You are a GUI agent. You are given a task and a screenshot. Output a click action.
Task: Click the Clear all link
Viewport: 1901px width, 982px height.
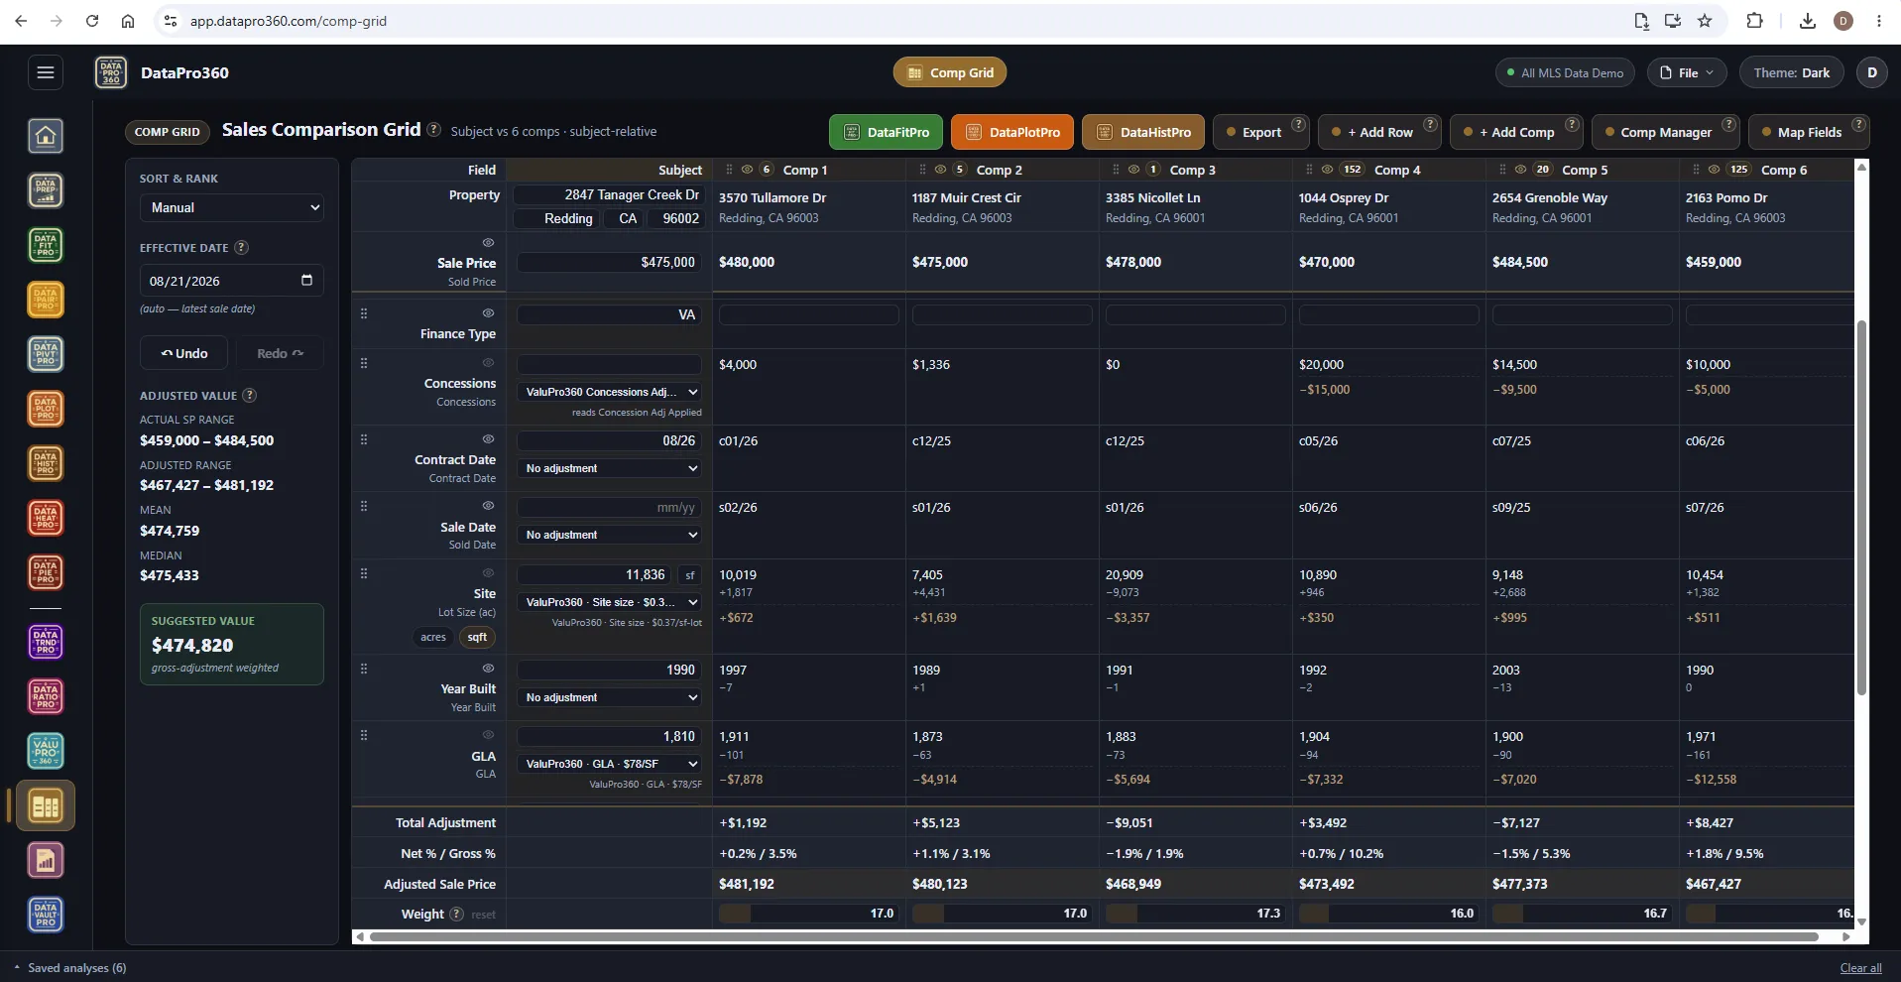click(x=1860, y=968)
